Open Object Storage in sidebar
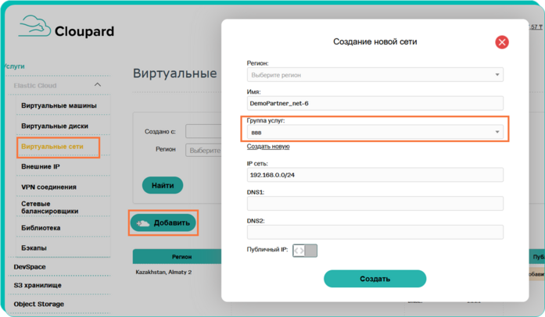This screenshot has height=317, width=545. point(39,304)
